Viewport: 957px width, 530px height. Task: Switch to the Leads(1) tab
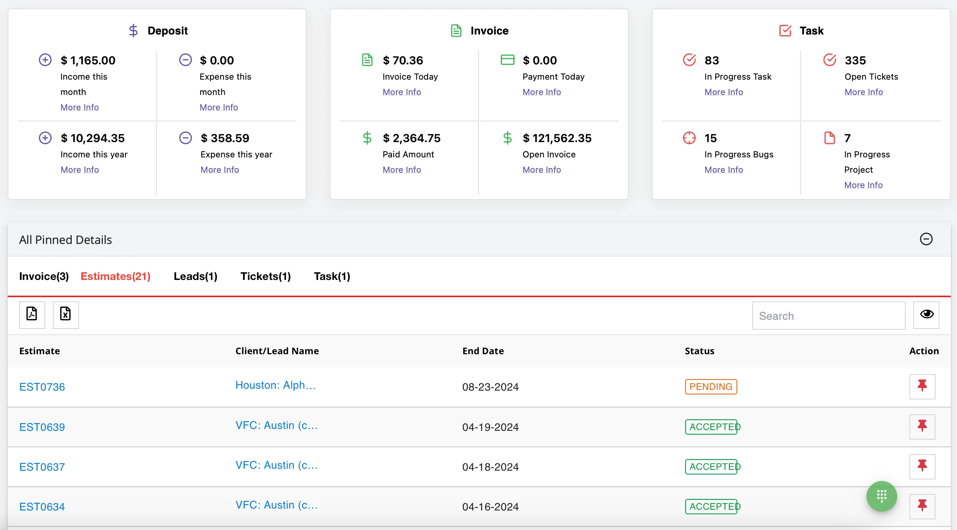point(195,276)
